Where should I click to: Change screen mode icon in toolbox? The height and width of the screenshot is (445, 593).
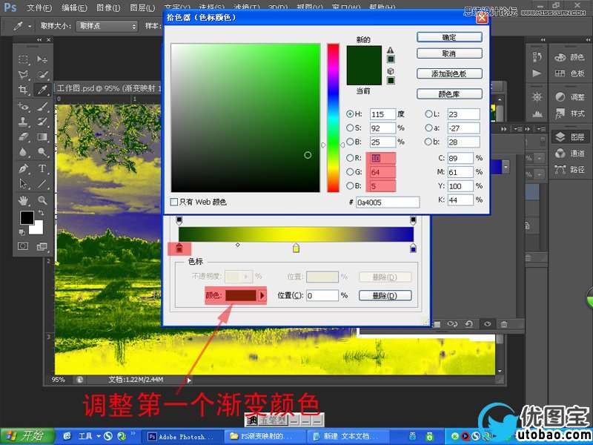[x=42, y=246]
